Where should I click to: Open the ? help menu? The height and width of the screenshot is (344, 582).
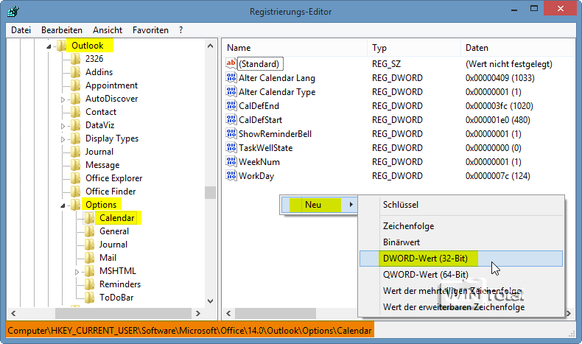180,30
